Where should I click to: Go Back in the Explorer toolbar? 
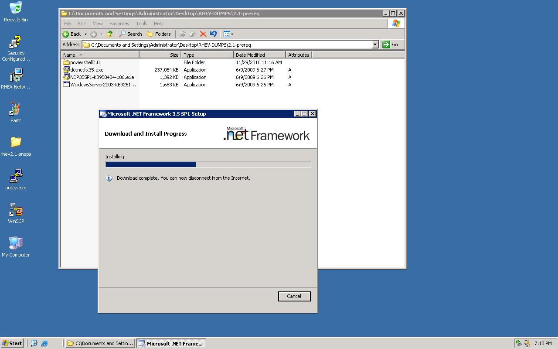click(x=72, y=34)
